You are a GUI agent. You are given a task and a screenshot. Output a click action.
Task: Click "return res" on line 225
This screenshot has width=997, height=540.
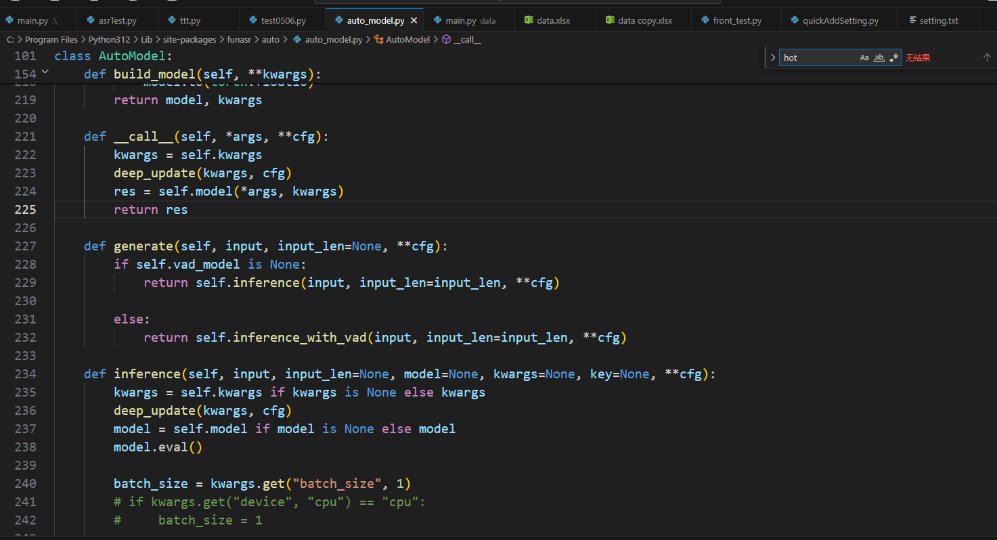(x=151, y=210)
